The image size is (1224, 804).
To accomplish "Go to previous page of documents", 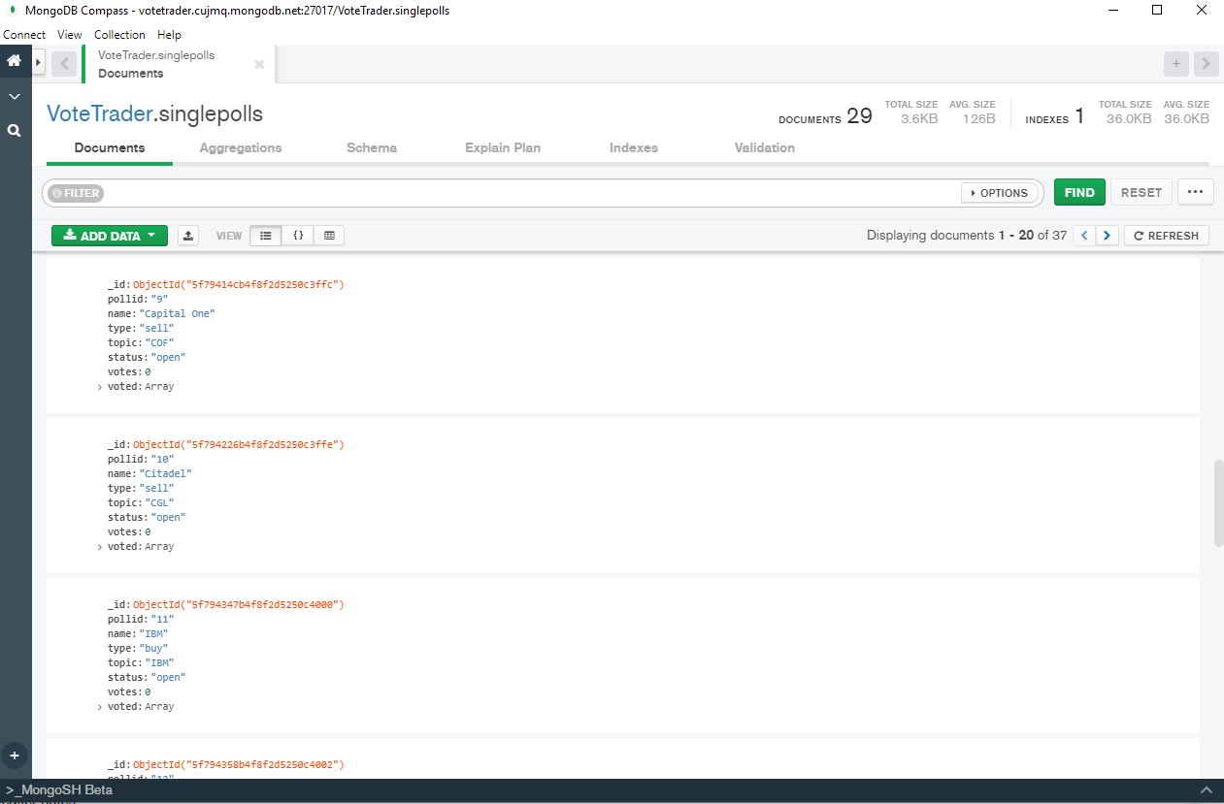I will 1084,236.
